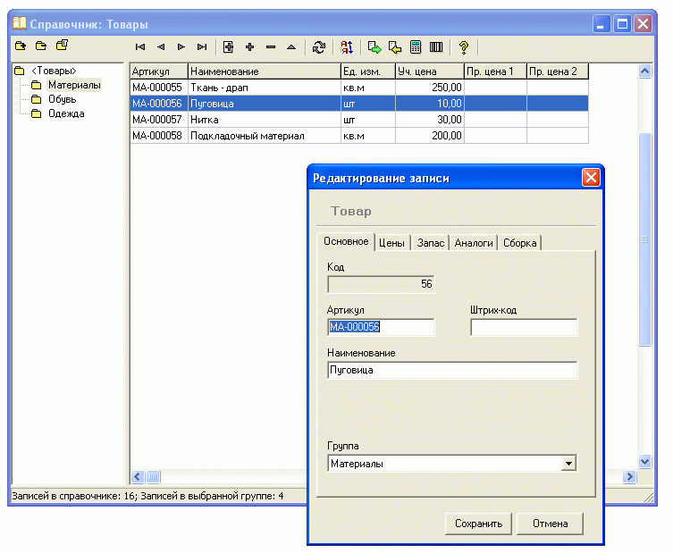Viewport: 673px width, 553px height.
Task: Click the minus icon to delete record
Action: (x=271, y=46)
